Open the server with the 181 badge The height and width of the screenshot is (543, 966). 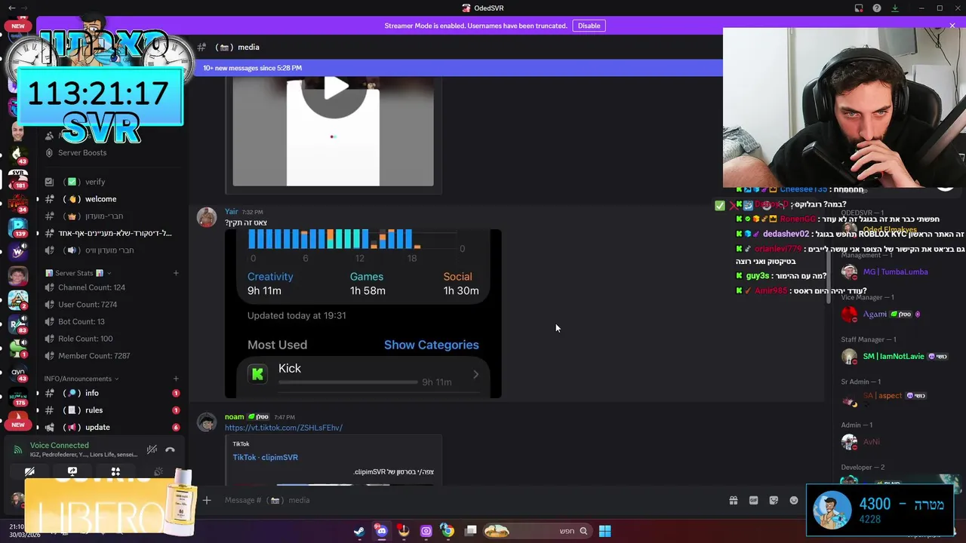pyautogui.click(x=17, y=179)
